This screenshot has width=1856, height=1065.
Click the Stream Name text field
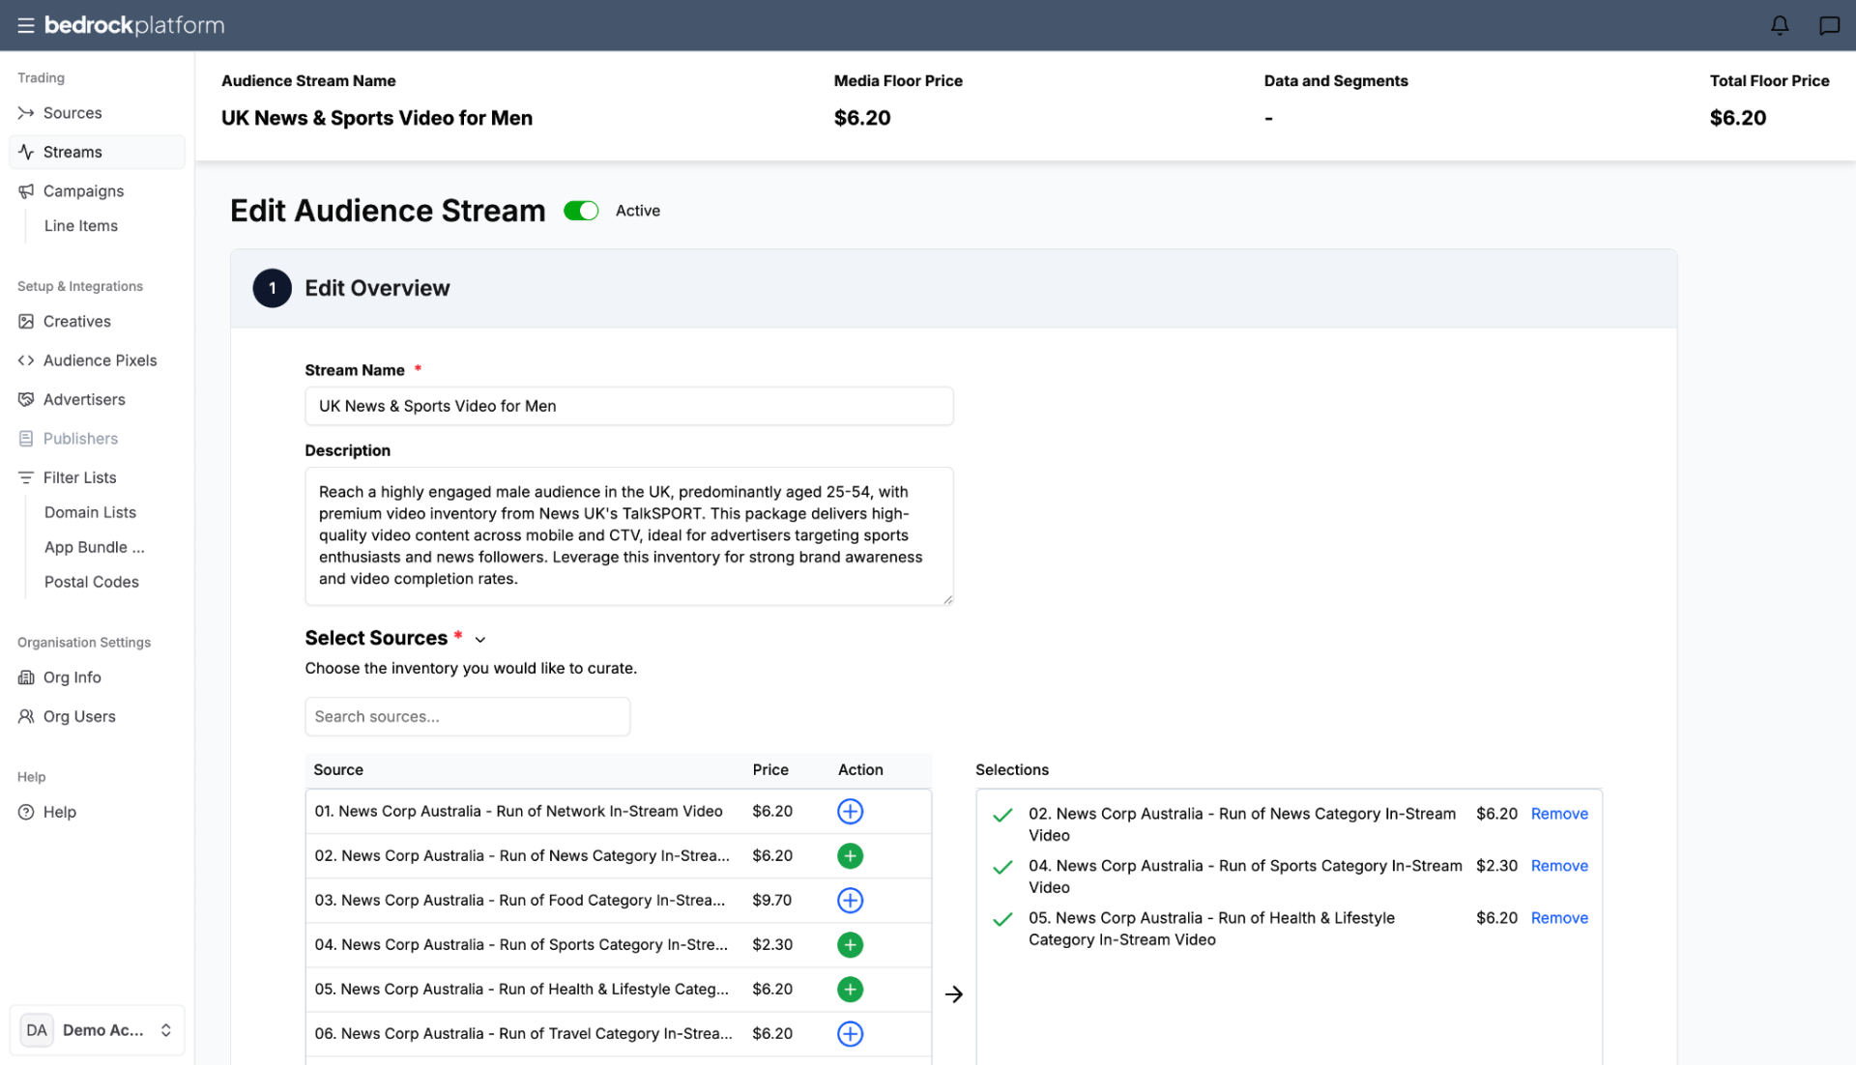tap(629, 406)
